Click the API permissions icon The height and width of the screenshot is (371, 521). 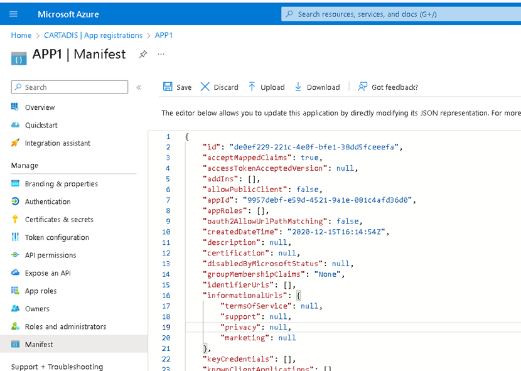[x=15, y=255]
